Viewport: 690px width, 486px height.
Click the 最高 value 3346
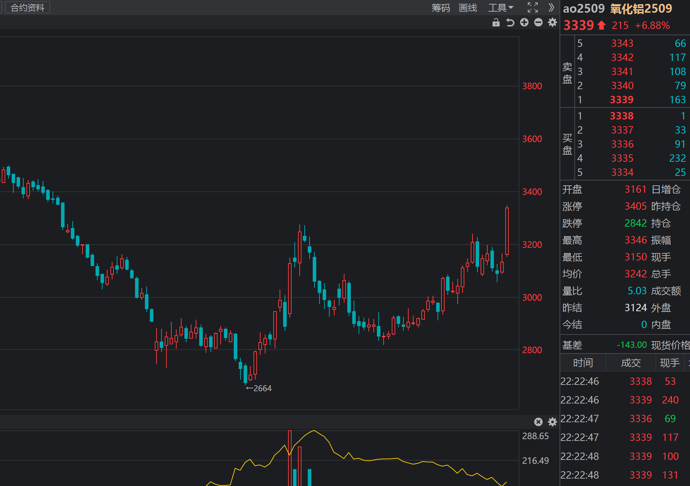click(x=635, y=240)
